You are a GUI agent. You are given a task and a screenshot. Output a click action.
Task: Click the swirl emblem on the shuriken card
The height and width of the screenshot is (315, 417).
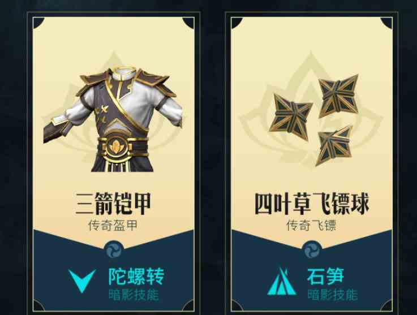312,250
